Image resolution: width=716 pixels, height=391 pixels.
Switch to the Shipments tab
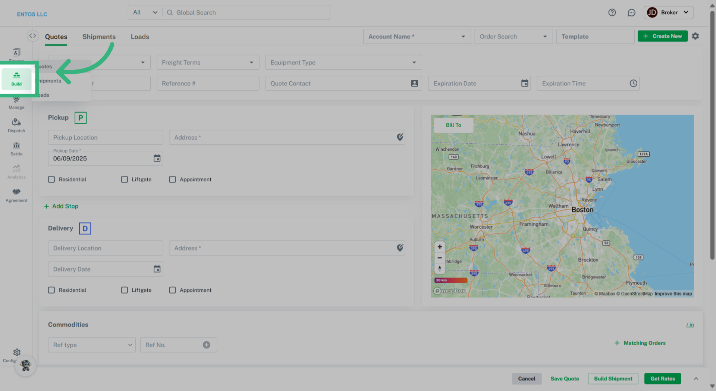click(x=99, y=37)
